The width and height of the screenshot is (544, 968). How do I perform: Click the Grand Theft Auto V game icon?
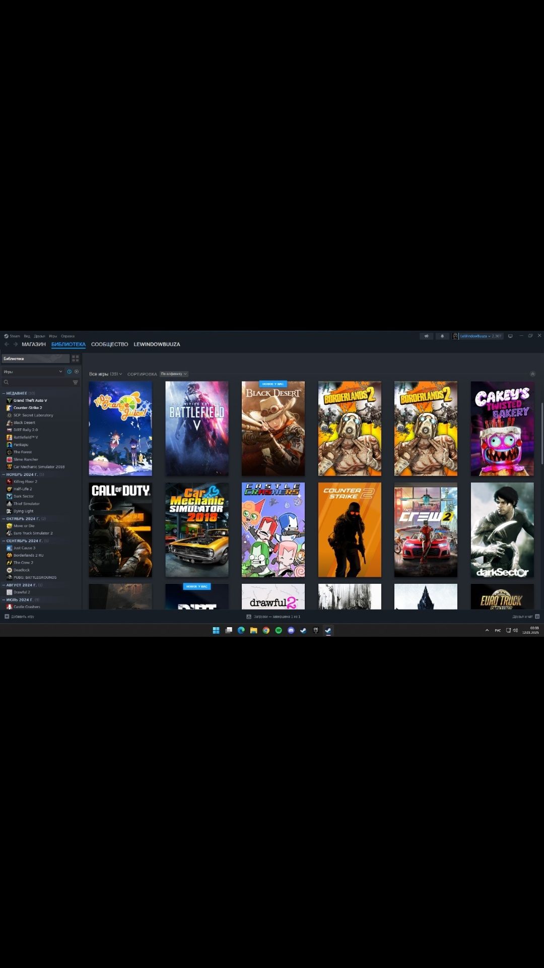click(9, 400)
